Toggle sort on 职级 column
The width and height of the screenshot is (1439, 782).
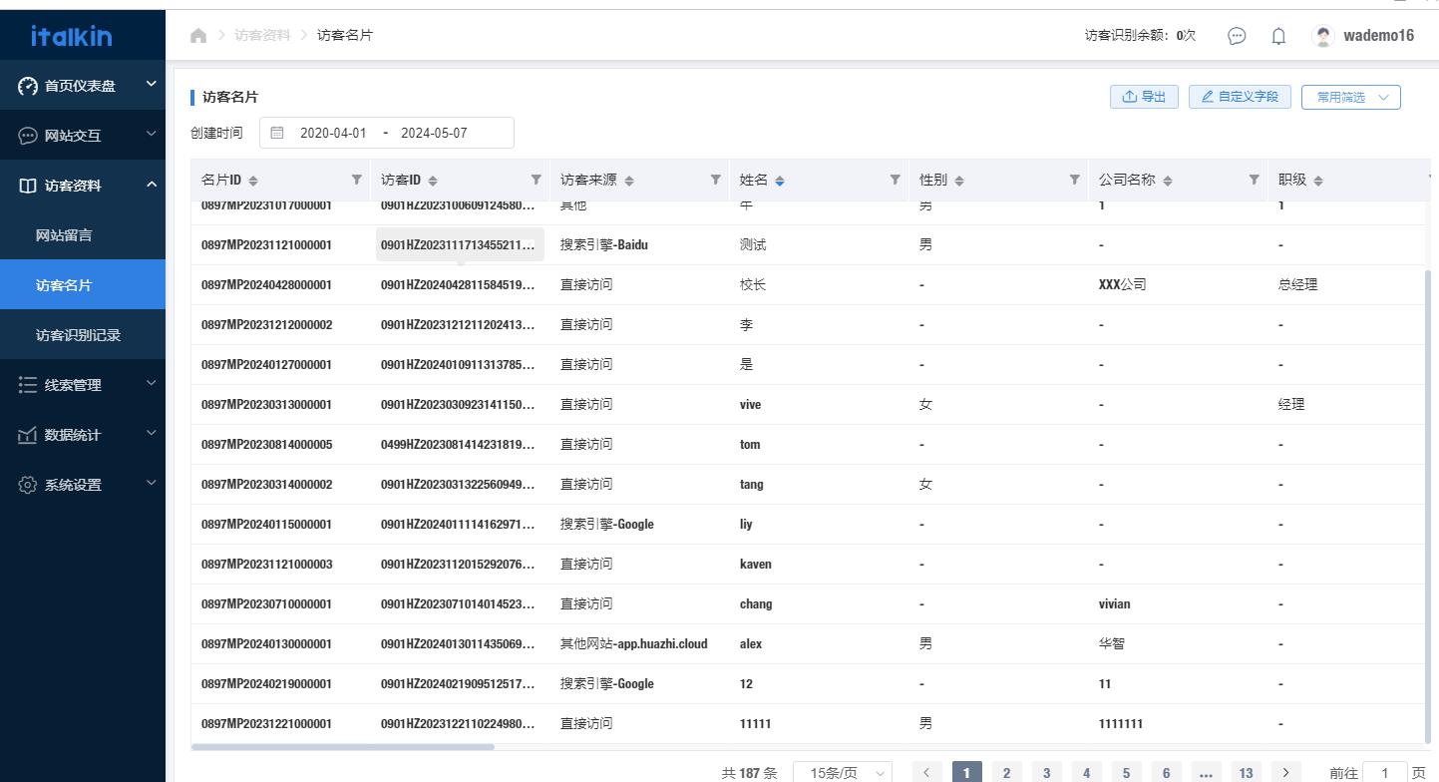click(x=1318, y=181)
